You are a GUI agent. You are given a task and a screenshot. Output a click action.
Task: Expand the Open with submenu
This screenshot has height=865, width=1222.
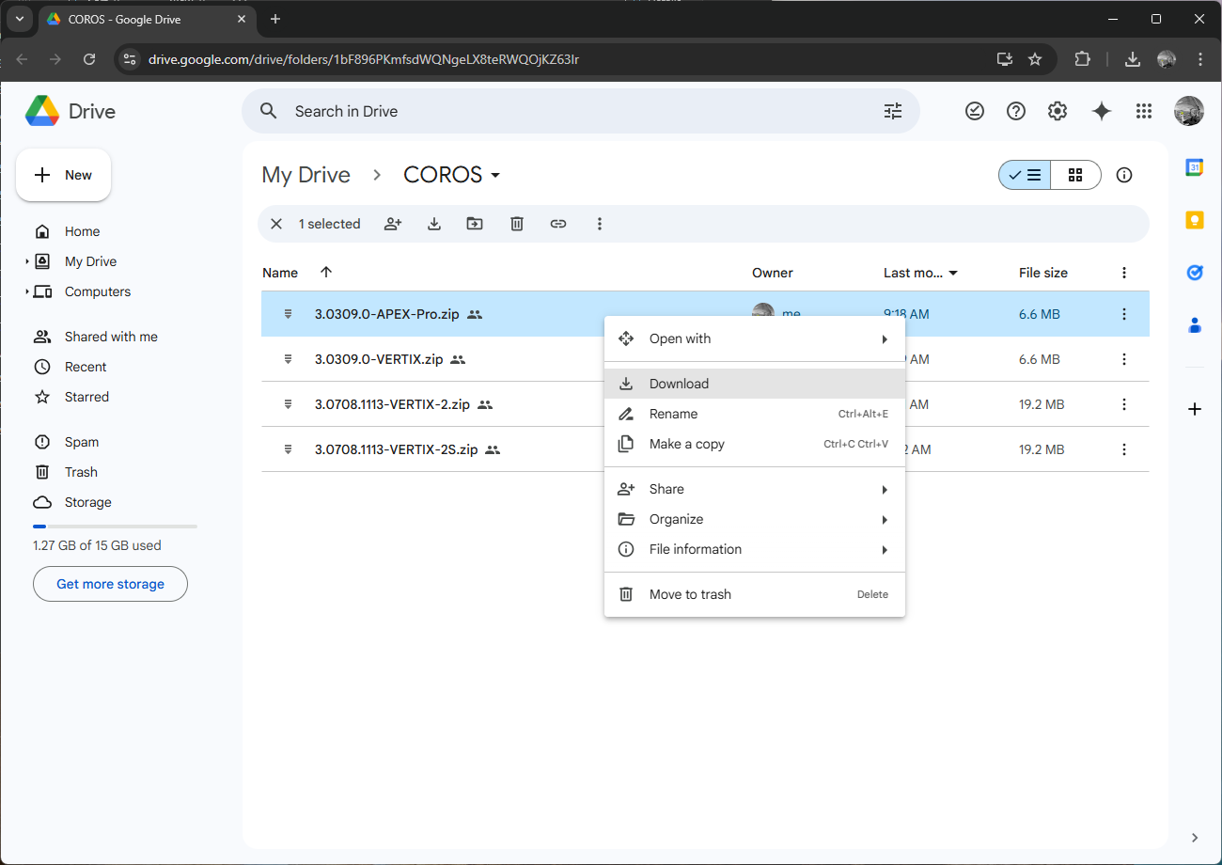(754, 338)
